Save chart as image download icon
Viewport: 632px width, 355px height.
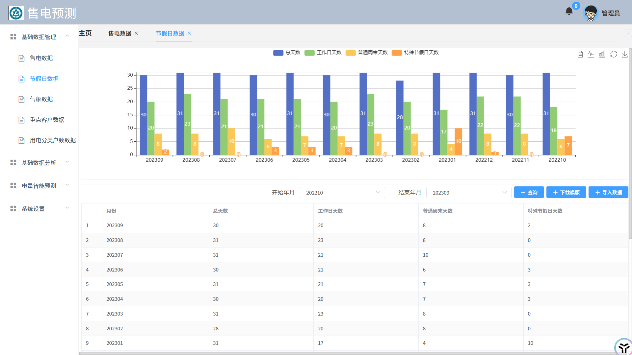click(x=624, y=54)
